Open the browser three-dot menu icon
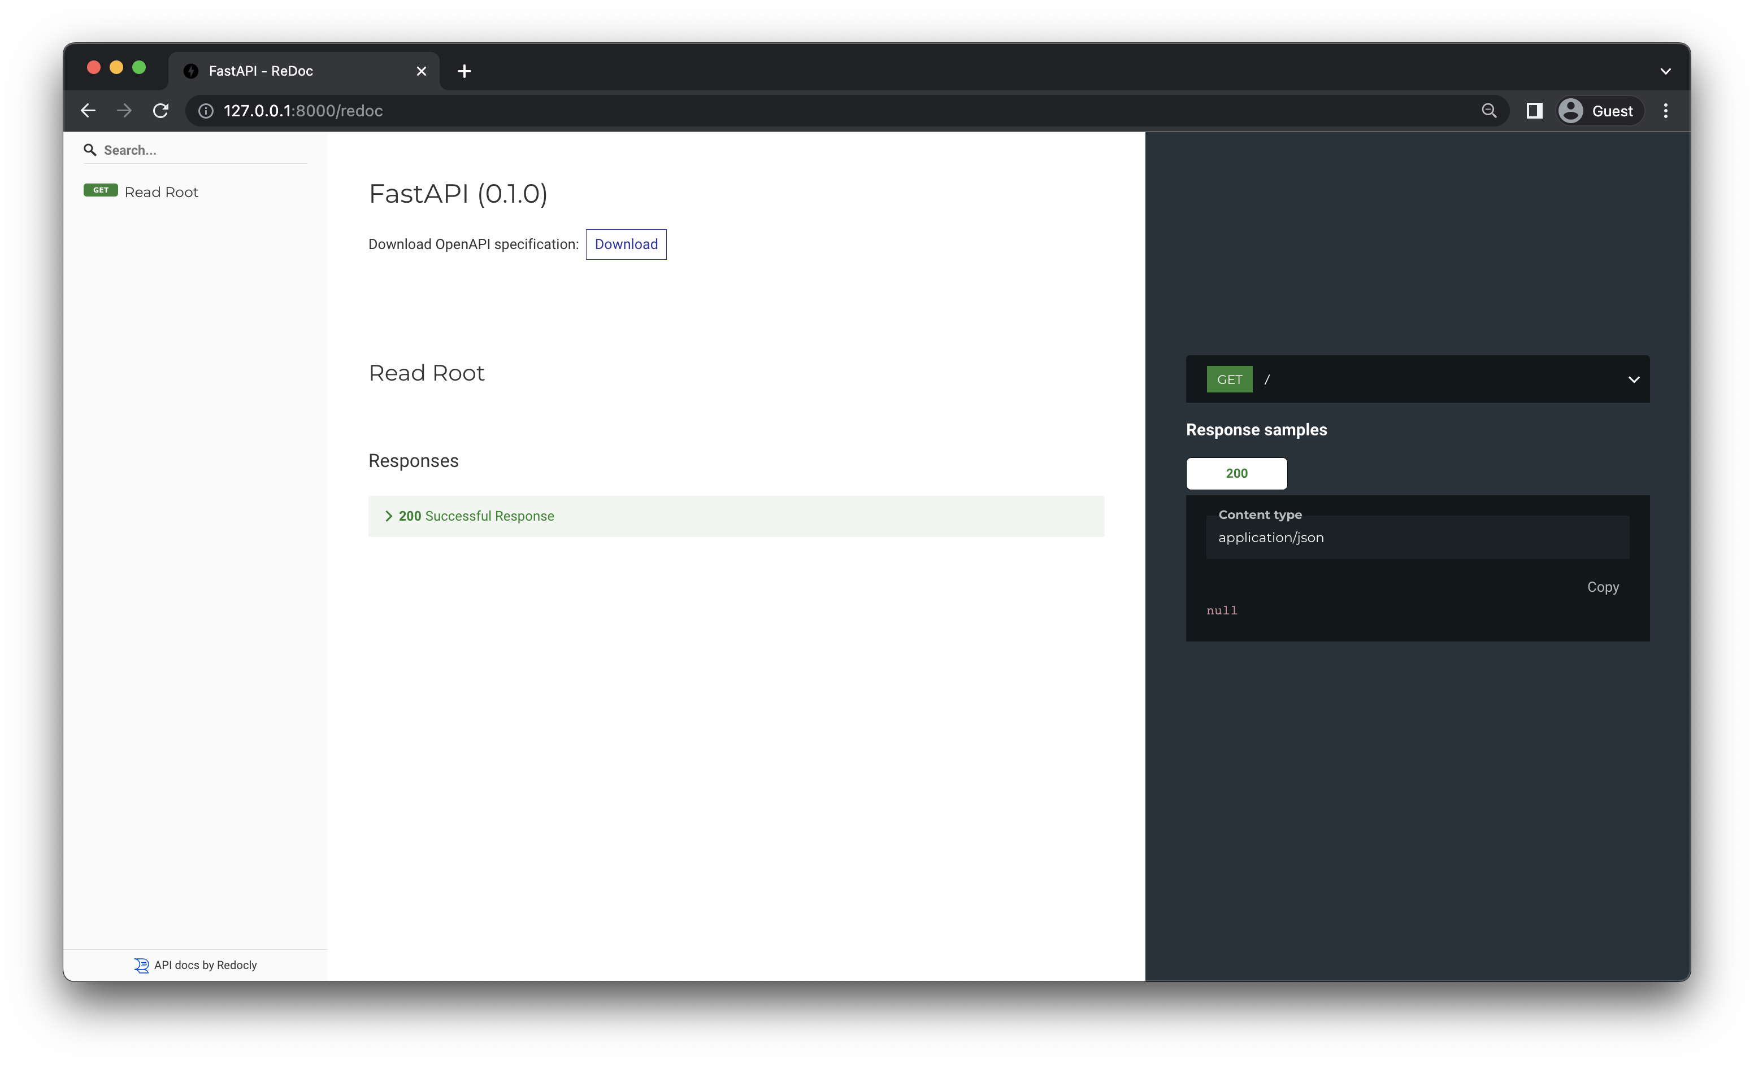 coord(1666,111)
